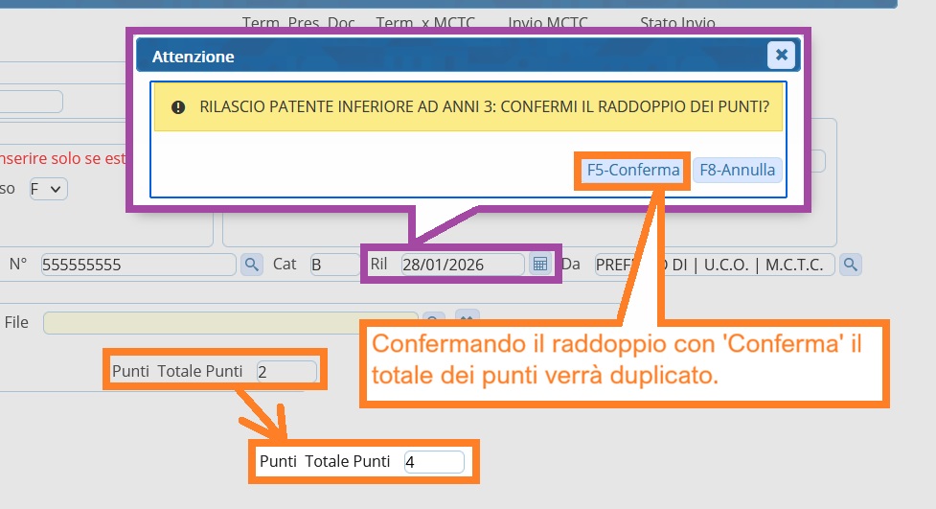This screenshot has width=936, height=509.
Task: Click the warning exclamation icon in the message
Action: [178, 108]
